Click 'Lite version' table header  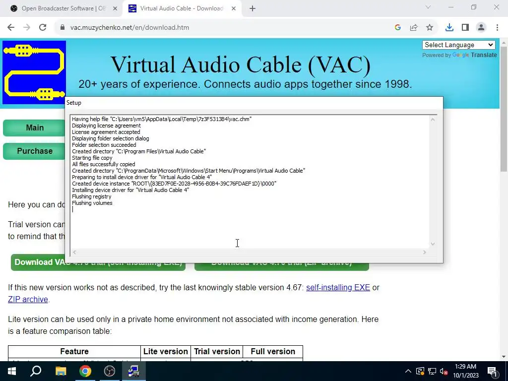tap(166, 352)
